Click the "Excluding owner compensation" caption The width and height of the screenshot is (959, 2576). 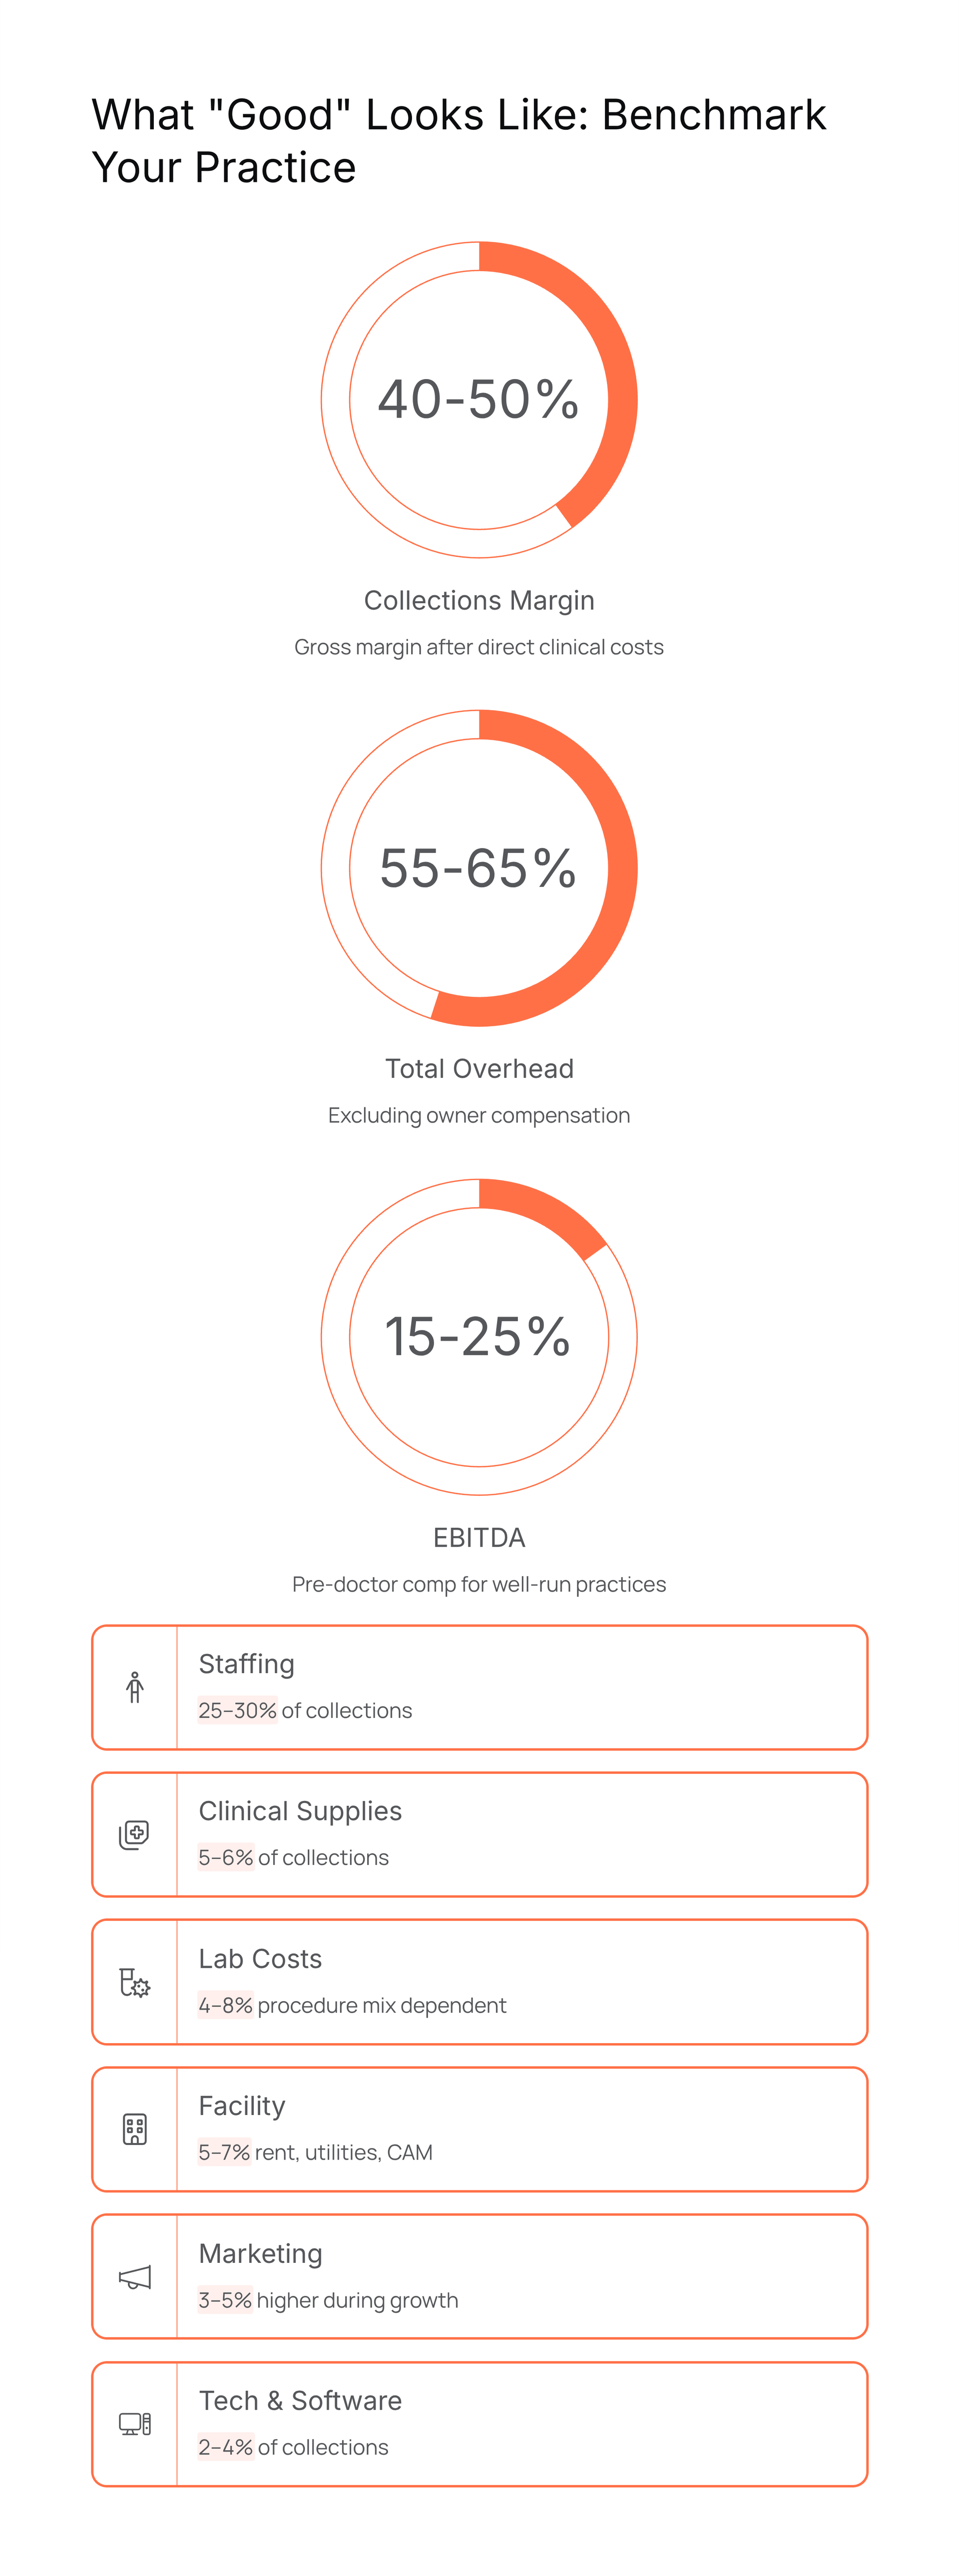(x=479, y=1115)
